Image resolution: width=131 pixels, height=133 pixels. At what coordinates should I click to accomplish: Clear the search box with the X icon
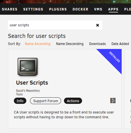click(x=98, y=25)
